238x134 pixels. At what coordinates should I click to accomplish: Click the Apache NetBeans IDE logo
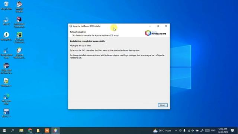[156, 33]
